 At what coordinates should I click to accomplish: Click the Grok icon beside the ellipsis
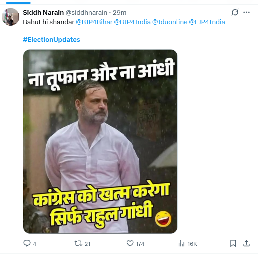pos(235,13)
